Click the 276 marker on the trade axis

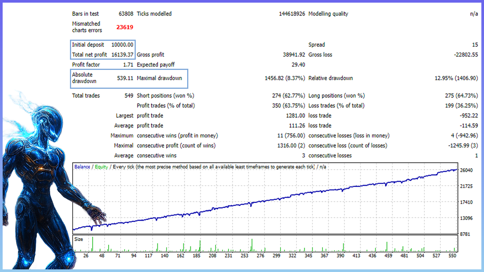(x=260, y=256)
